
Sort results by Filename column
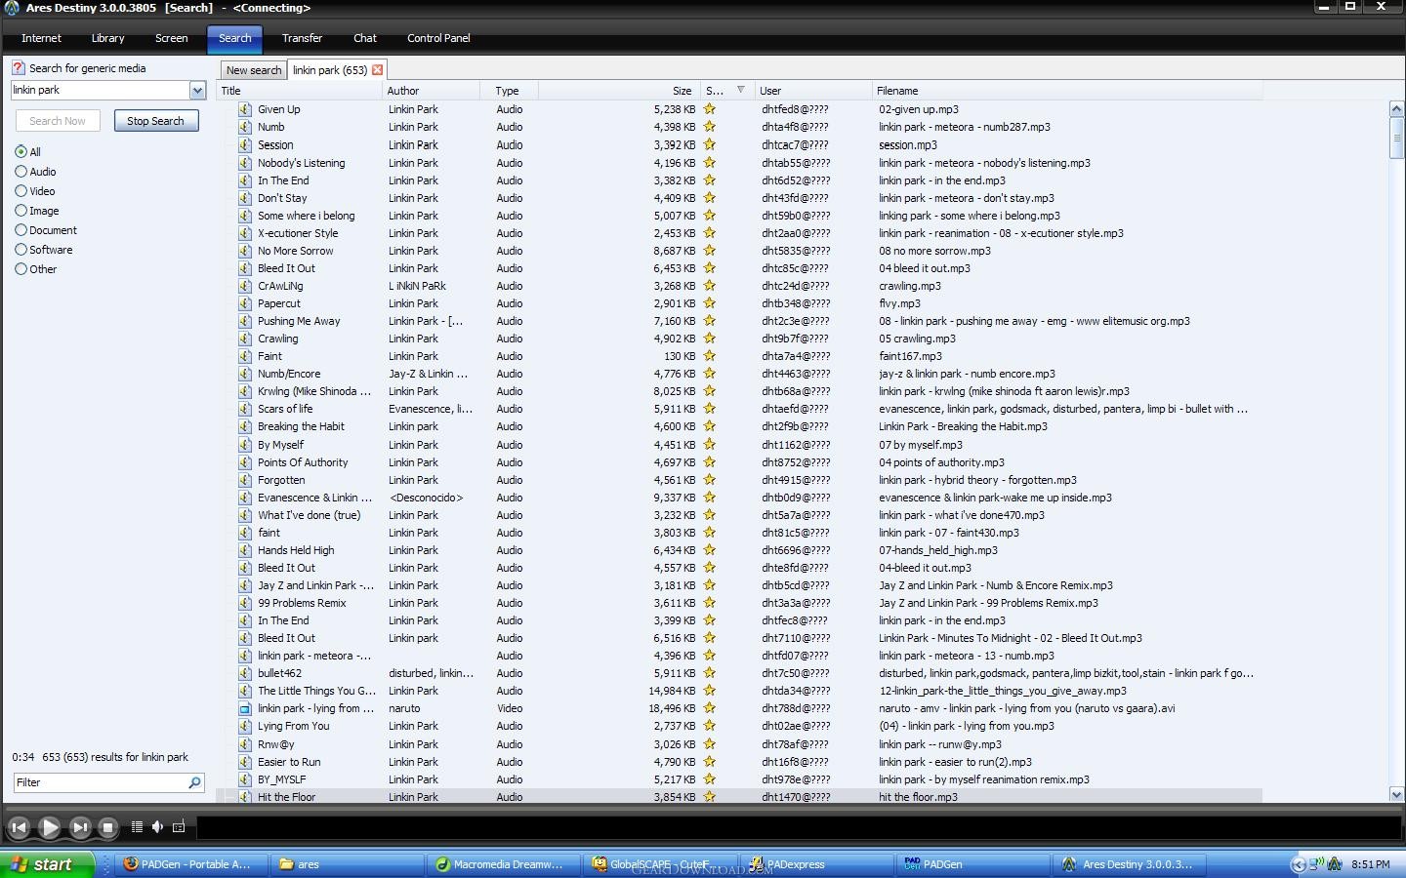tap(1067, 91)
